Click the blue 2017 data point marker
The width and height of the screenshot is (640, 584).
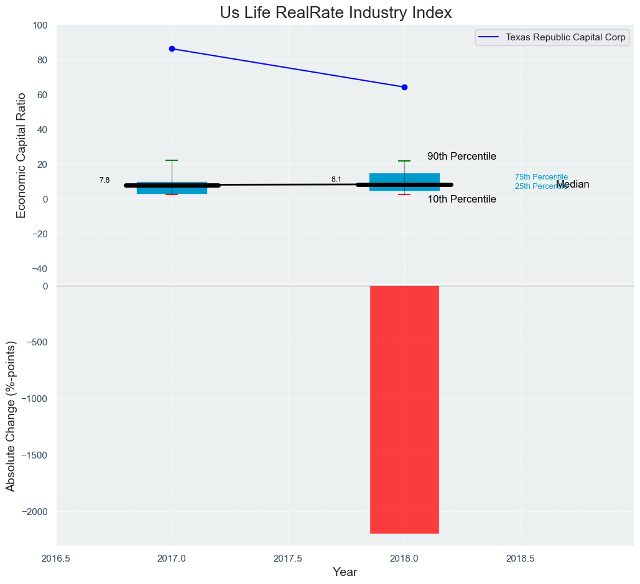172,49
